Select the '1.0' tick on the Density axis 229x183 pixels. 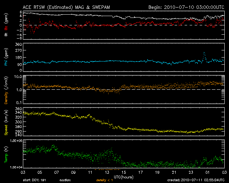point(19,90)
